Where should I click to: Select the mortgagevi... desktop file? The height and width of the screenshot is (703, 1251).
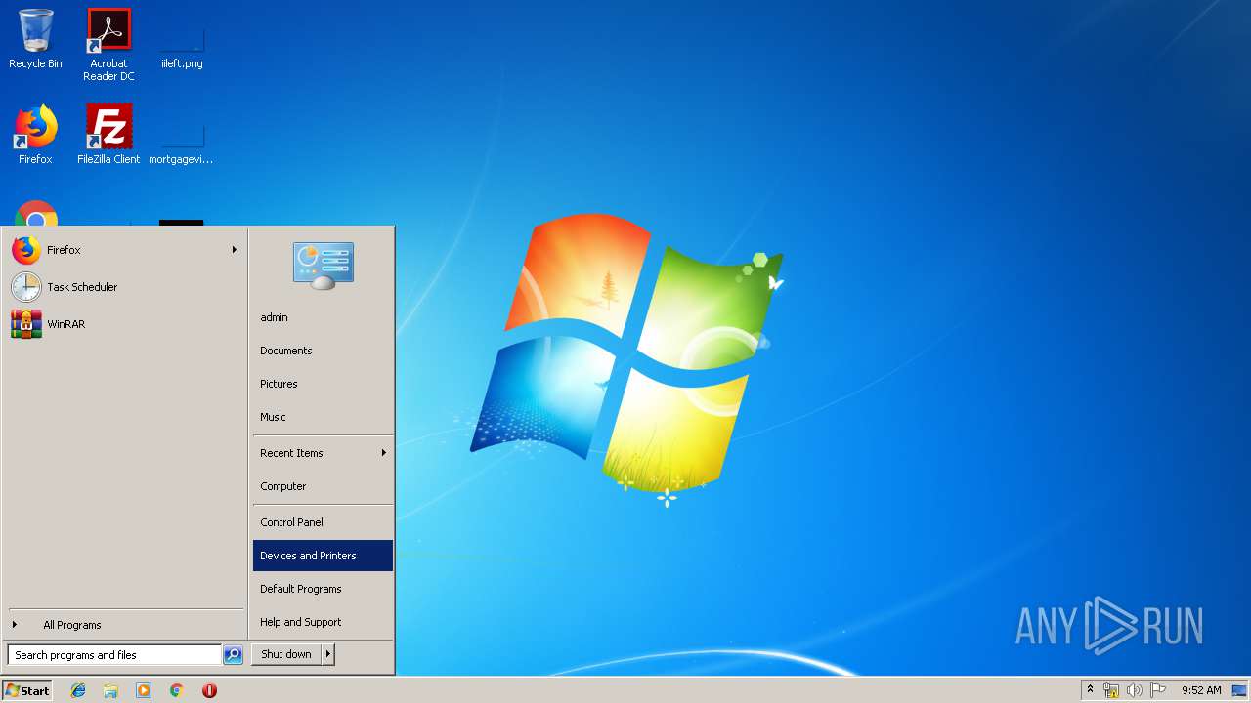coord(181,140)
